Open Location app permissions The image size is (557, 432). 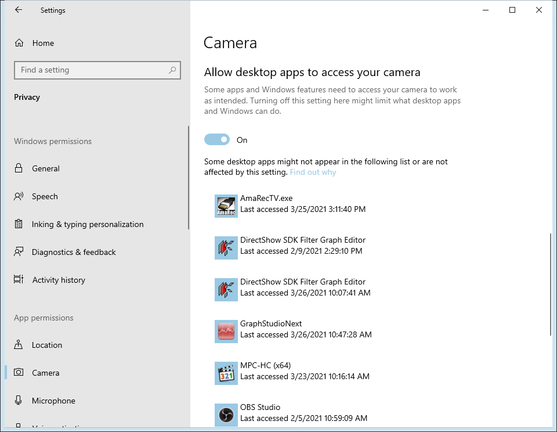coord(47,345)
